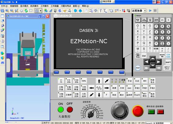Click the dashed rectangle selection toolbar icon
Screen dimensions: 173x124
(x=31, y=11)
